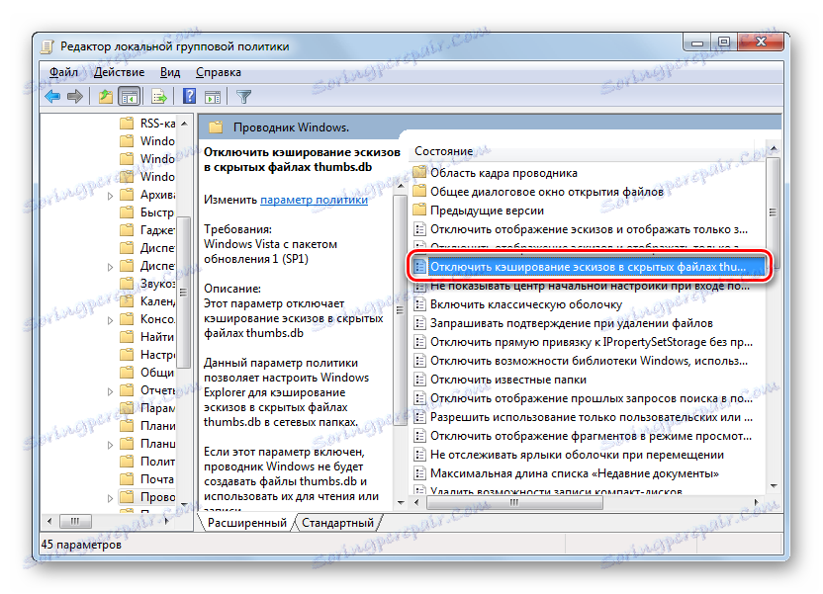
Task: Switch to the 'Стандартный' tab
Action: coord(338,524)
